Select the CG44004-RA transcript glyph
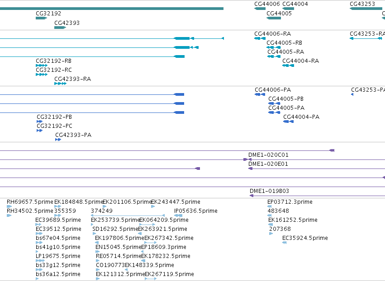 coord(288,66)
